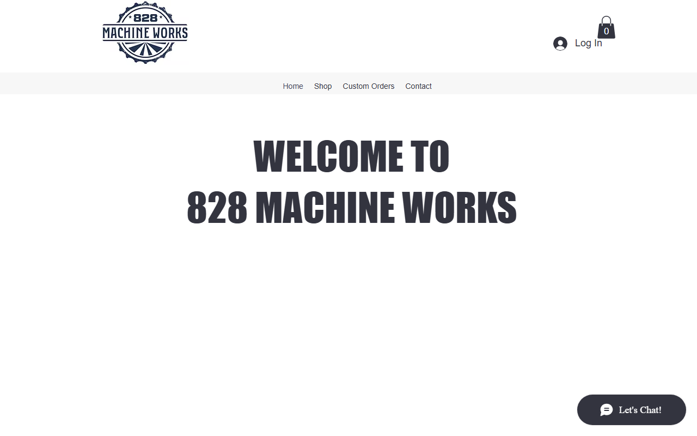Viewport: 697px width, 436px height.
Task: Open the Let's Chat! widget
Action: pyautogui.click(x=632, y=410)
